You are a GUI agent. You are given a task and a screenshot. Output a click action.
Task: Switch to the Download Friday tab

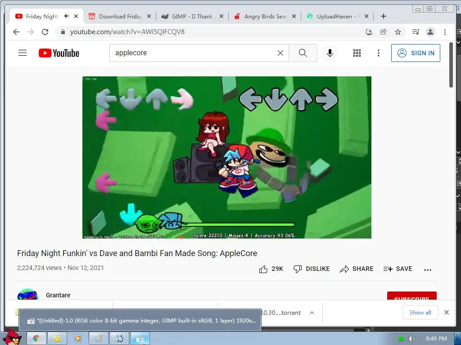[120, 17]
